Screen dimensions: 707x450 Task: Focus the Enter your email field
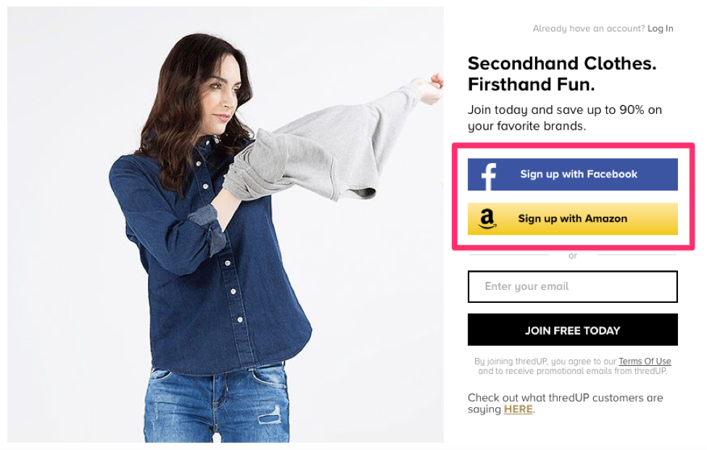click(x=572, y=286)
